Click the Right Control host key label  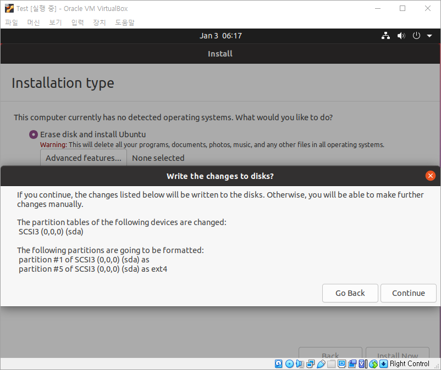tap(410, 363)
